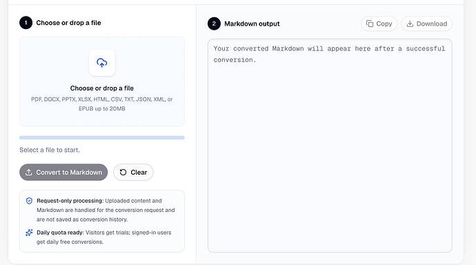Viewport: 476px width, 265px height.
Task: Click the Request-only processing notice text
Action: click(106, 210)
